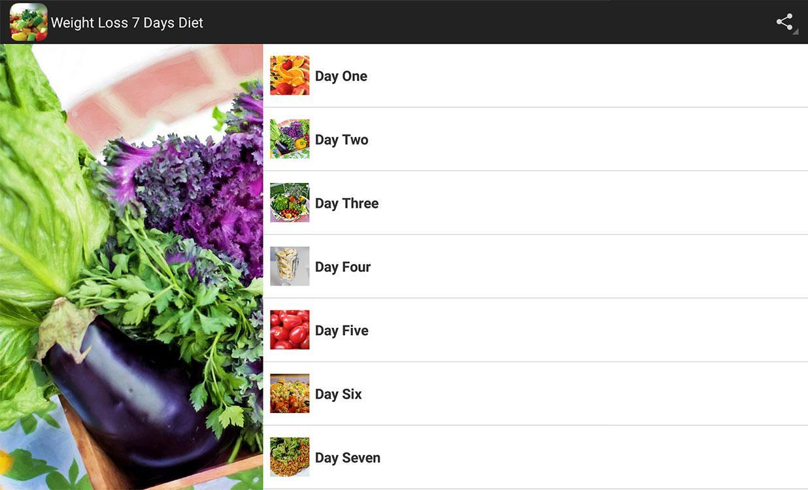This screenshot has height=490, width=808.
Task: Select the Day Four label
Action: (343, 267)
